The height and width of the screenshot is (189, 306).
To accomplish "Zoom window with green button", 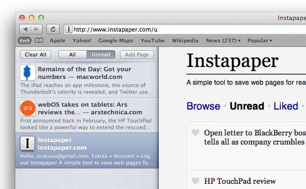I will (41, 18).
